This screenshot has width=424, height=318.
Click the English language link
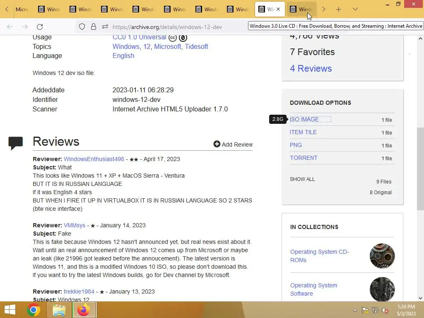click(x=123, y=56)
